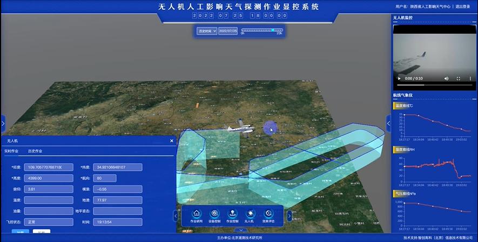Viewport: 478px width, 242px height.
Task: Open the 作业控制 operation control icon
Action: 232,214
